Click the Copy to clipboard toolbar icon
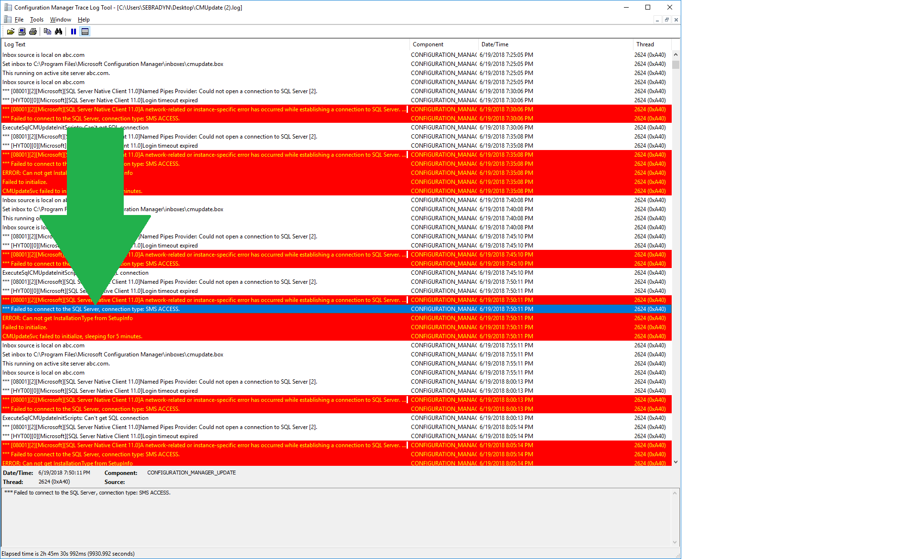 (x=47, y=32)
